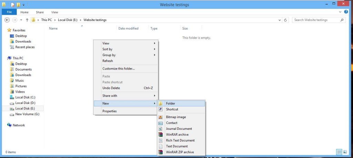Create a new Contact

click(181, 123)
